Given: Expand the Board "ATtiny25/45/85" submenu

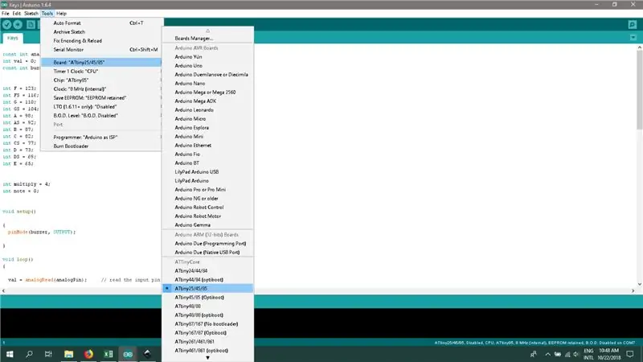Looking at the screenshot, I should [x=101, y=63].
